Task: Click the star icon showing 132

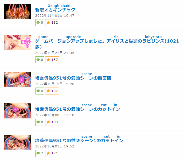Action: point(48,23)
